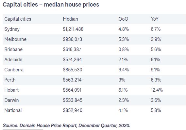186x130 pixels.
Task: Select the Perth row label
Action: (10, 80)
